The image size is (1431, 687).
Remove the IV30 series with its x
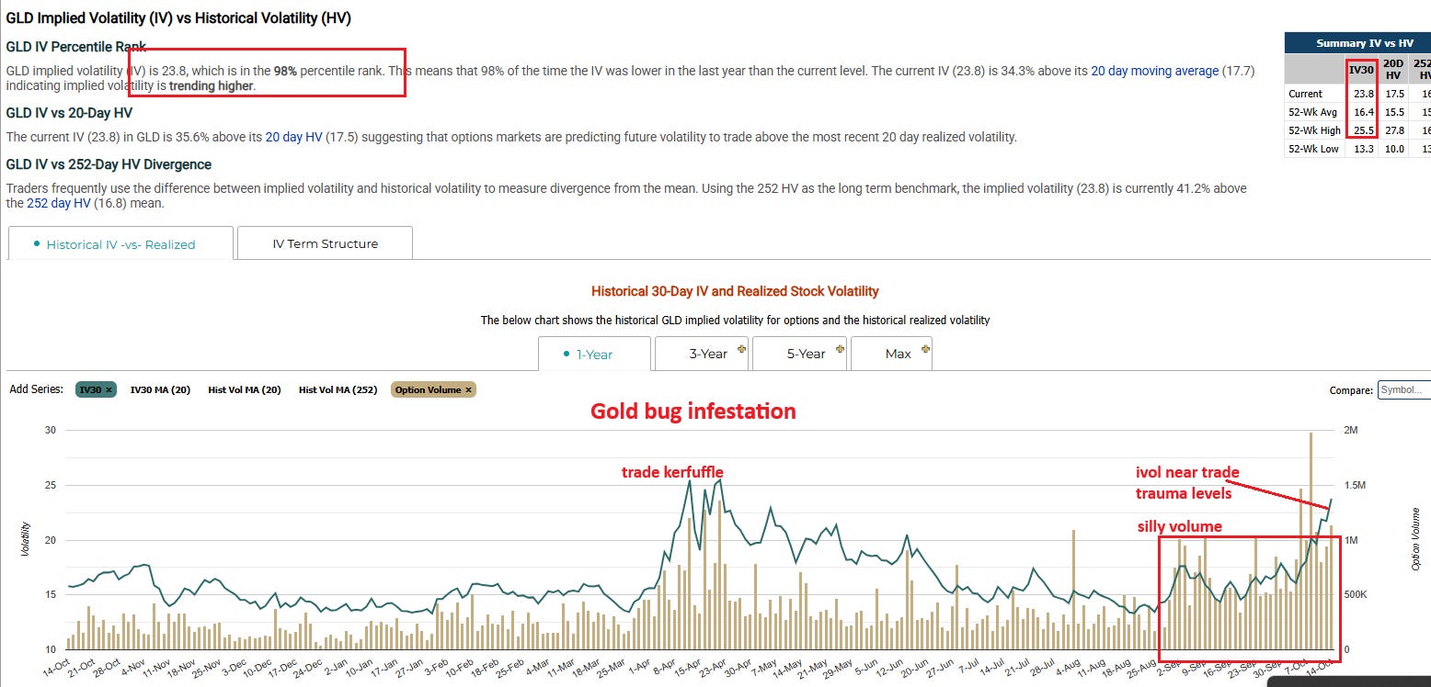click(109, 389)
